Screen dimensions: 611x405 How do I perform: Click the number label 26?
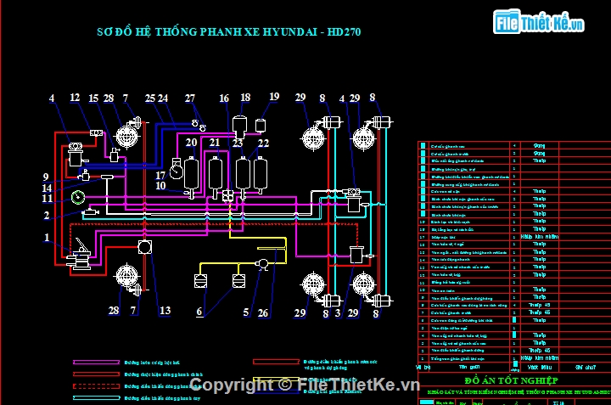[263, 312]
